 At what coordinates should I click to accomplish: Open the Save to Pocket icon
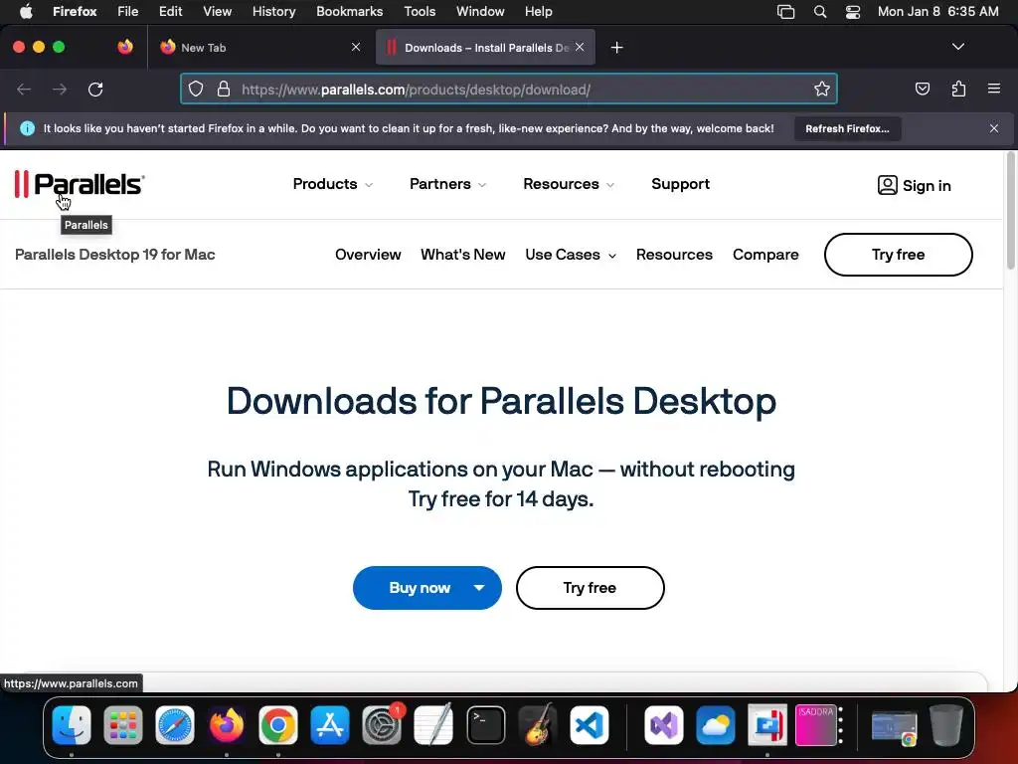(922, 89)
